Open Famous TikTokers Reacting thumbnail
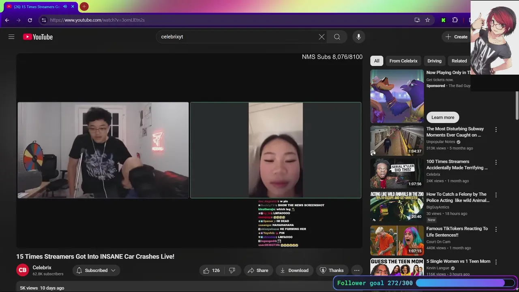519x292 pixels. tap(397, 240)
